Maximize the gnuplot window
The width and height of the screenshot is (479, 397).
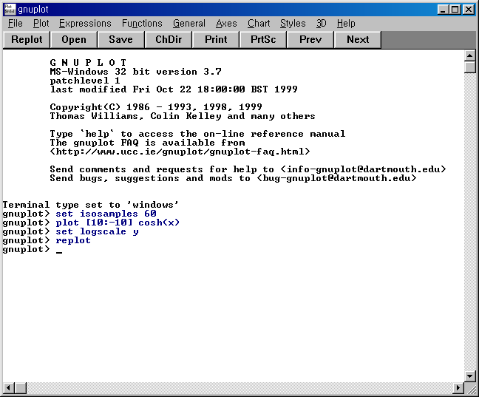[455, 10]
